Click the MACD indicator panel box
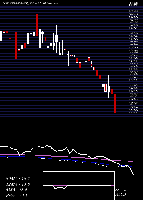 coord(79,186)
